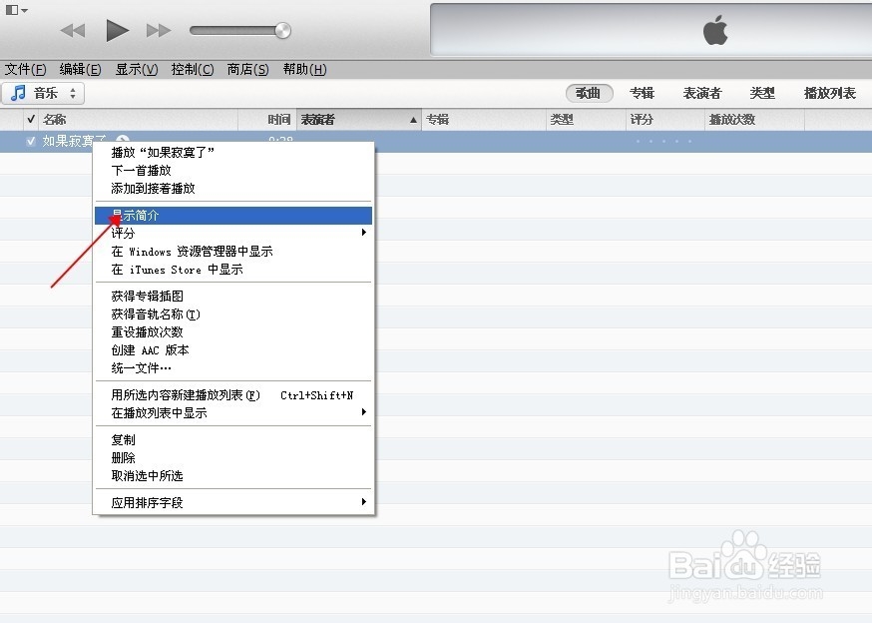Open the 控制(C) menu
The width and height of the screenshot is (872, 623).
193,70
